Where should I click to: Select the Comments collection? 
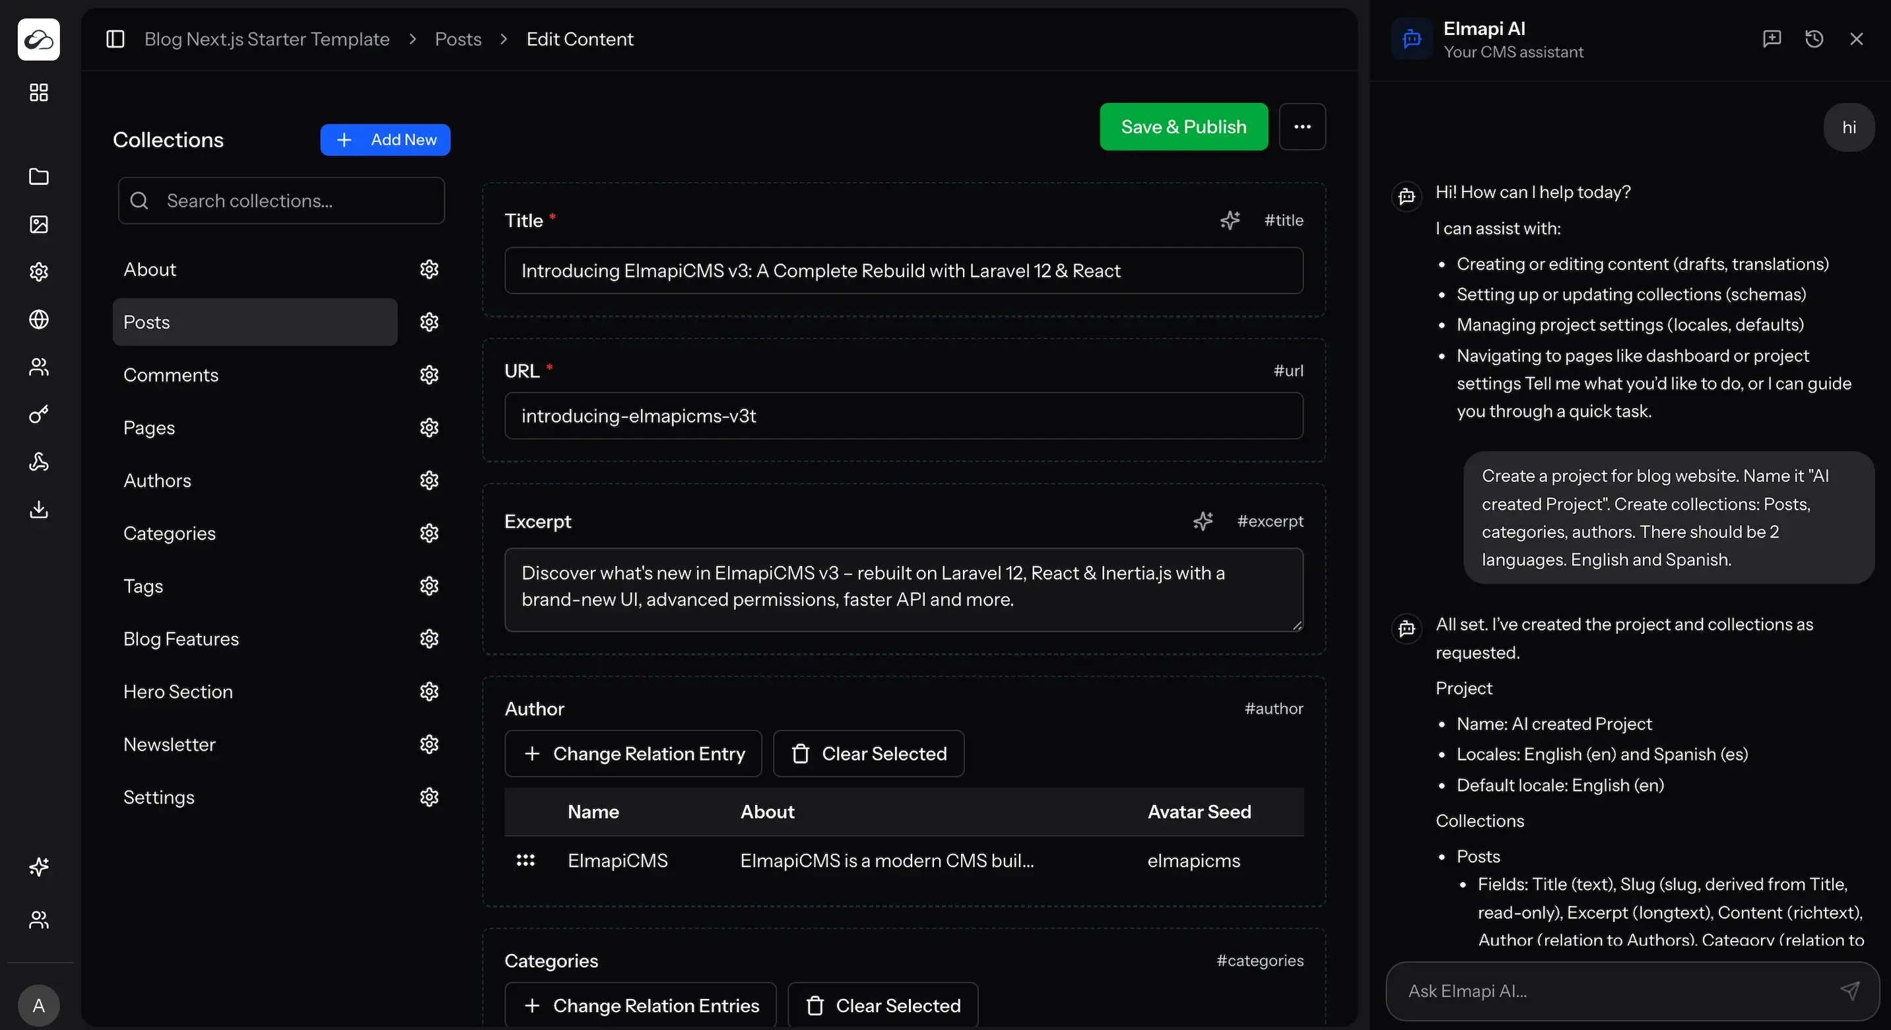(255, 375)
